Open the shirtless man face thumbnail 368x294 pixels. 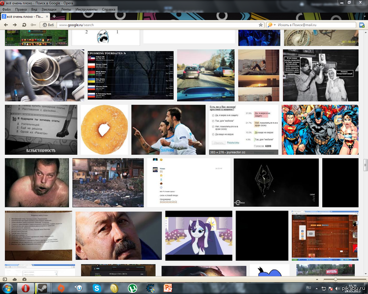[x=37, y=183]
